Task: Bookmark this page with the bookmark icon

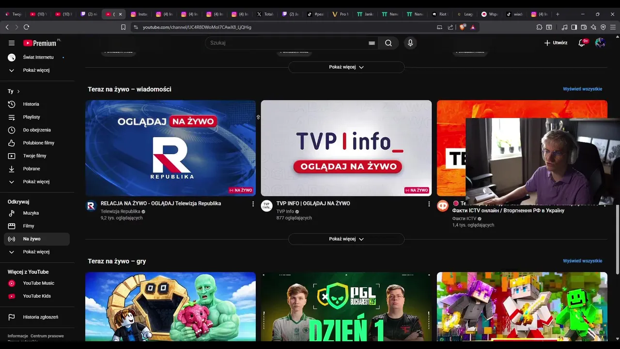Action: [x=123, y=27]
